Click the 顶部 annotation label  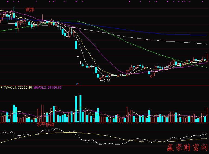(x=30, y=9)
